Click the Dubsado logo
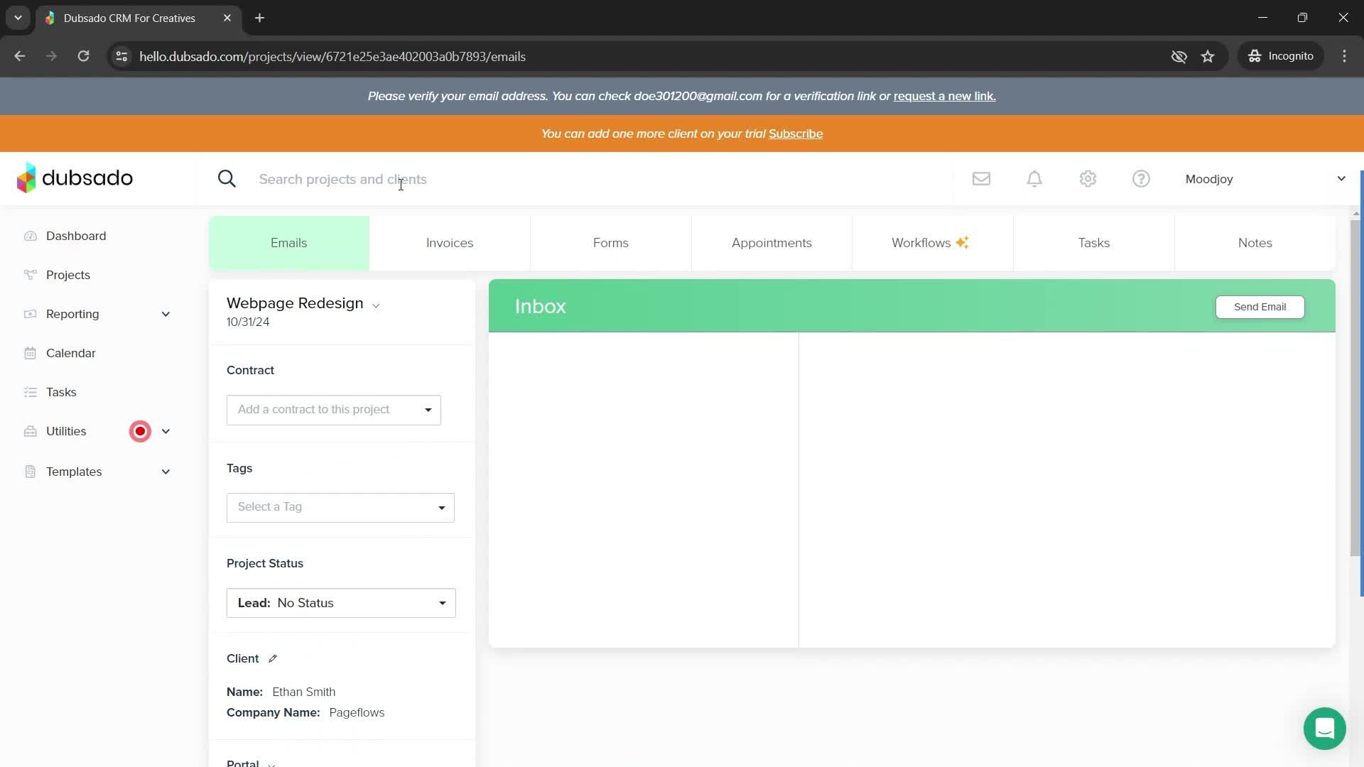 75,178
